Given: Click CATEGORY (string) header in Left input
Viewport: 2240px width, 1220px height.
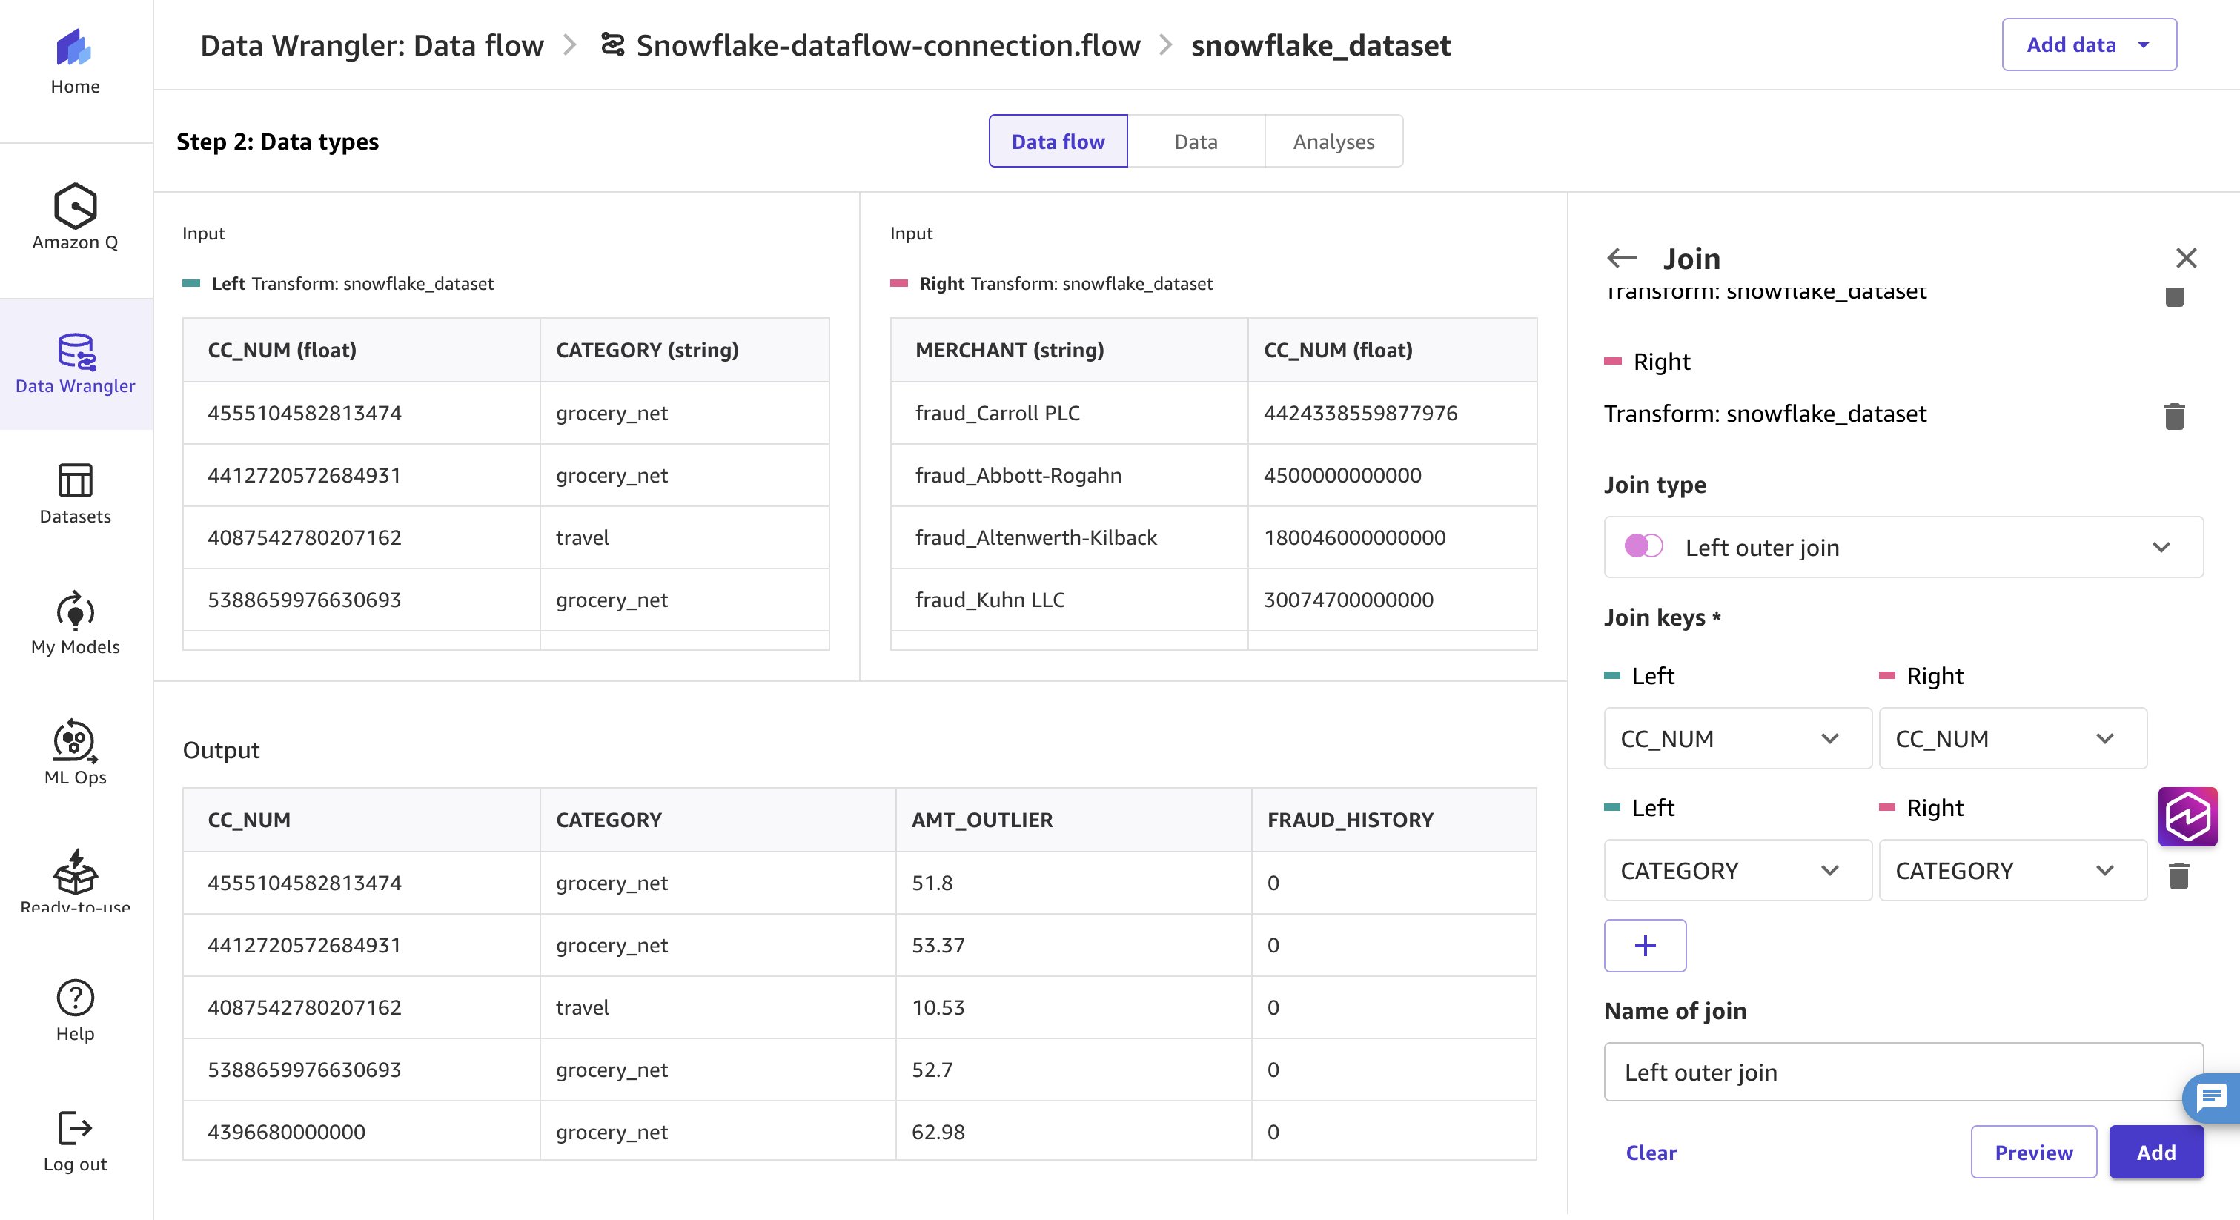Looking at the screenshot, I should pyautogui.click(x=684, y=350).
